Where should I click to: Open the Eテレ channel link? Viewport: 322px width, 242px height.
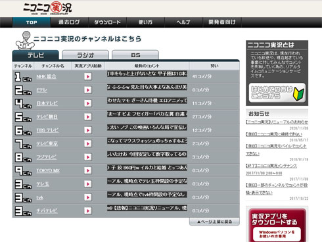(41, 90)
